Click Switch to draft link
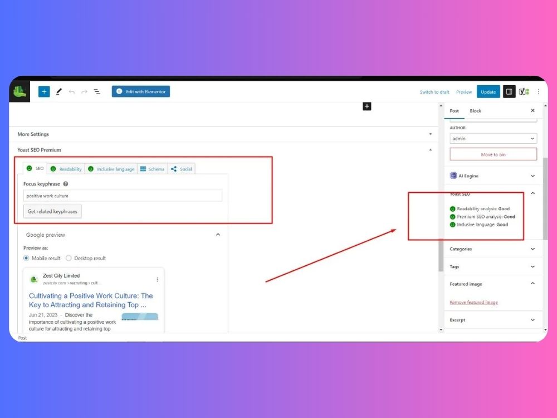The height and width of the screenshot is (418, 557). tap(434, 92)
